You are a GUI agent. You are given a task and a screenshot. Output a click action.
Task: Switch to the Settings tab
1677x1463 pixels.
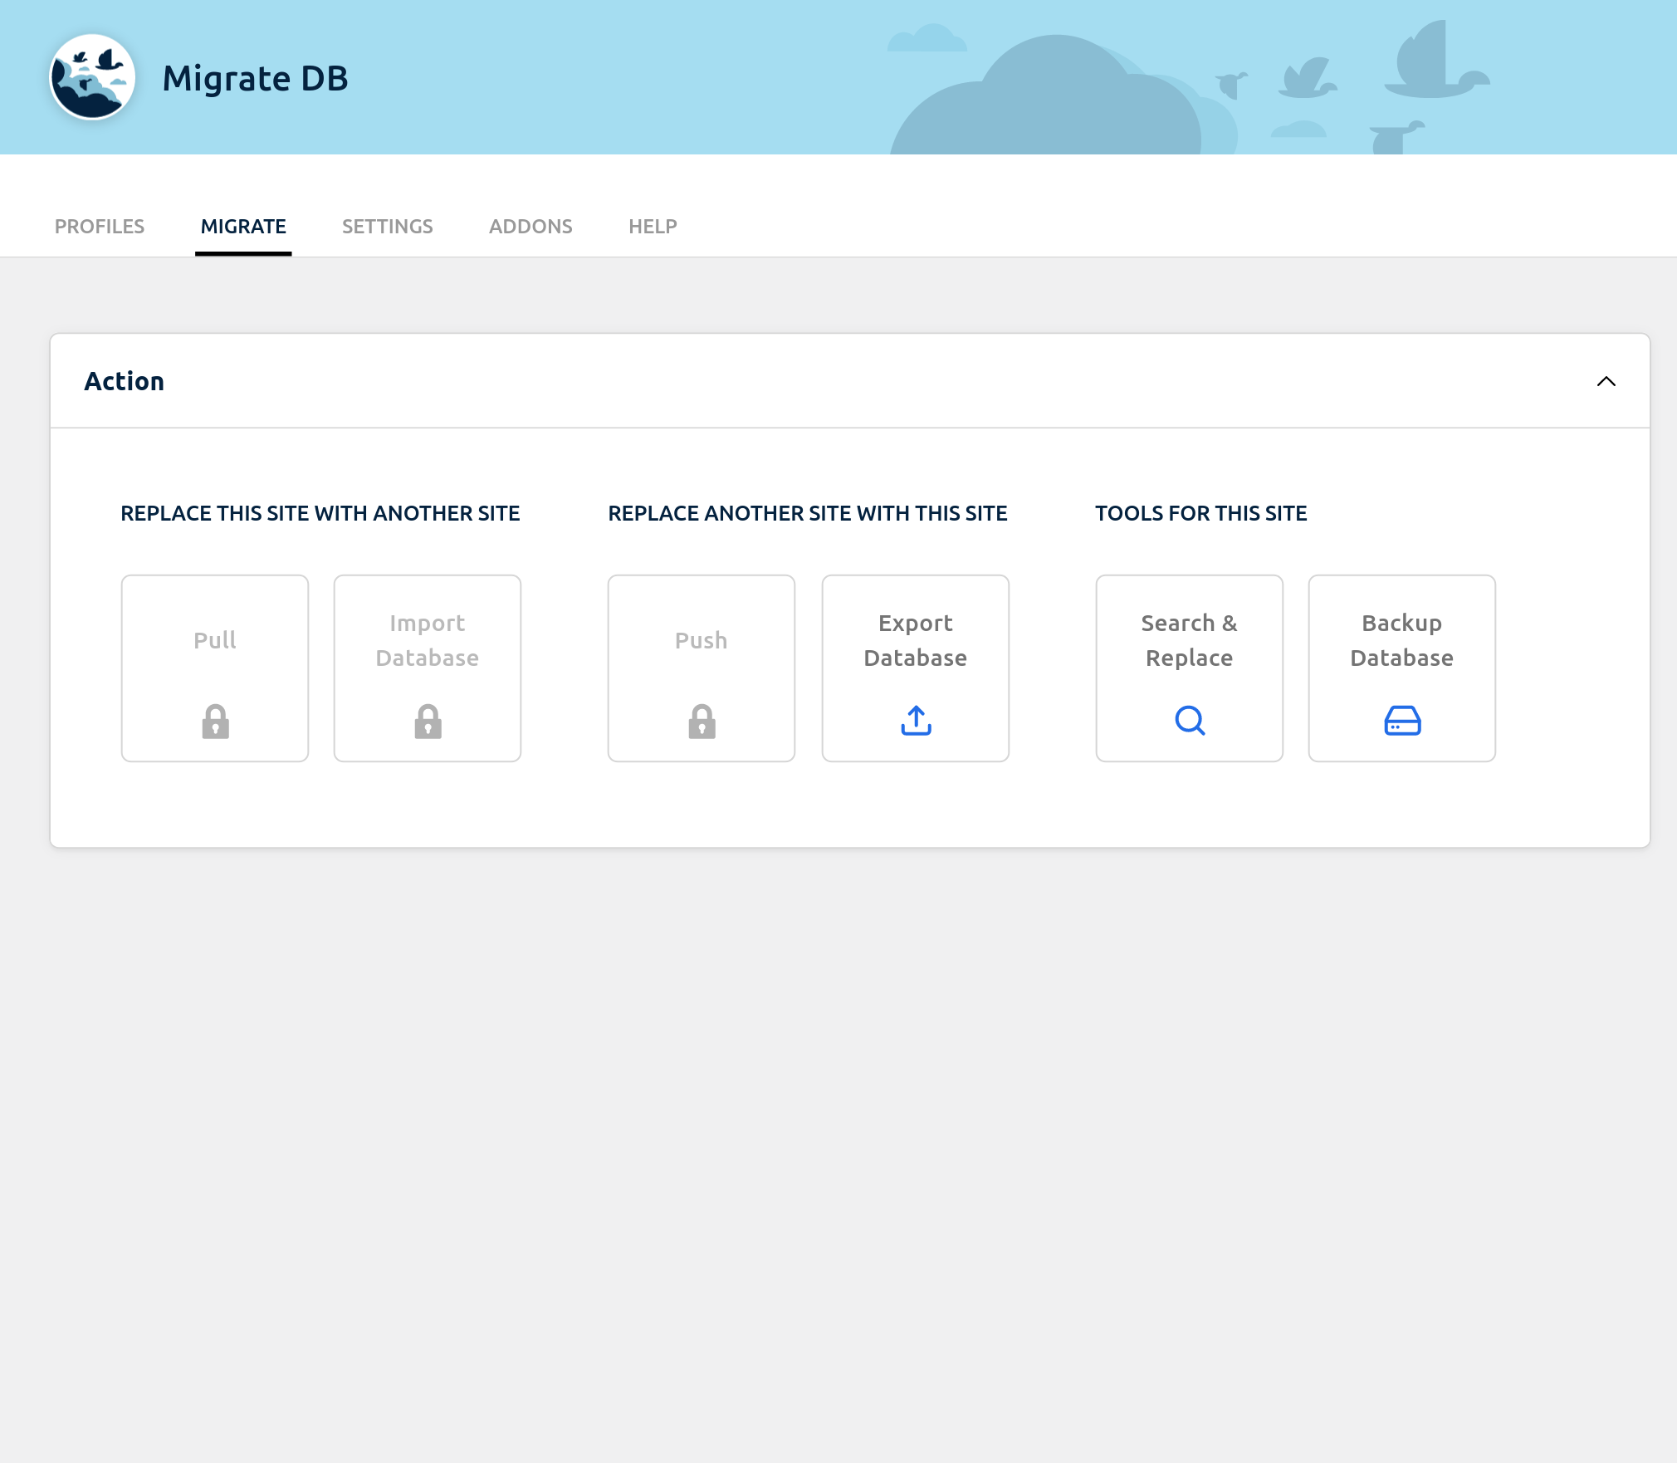(x=388, y=227)
